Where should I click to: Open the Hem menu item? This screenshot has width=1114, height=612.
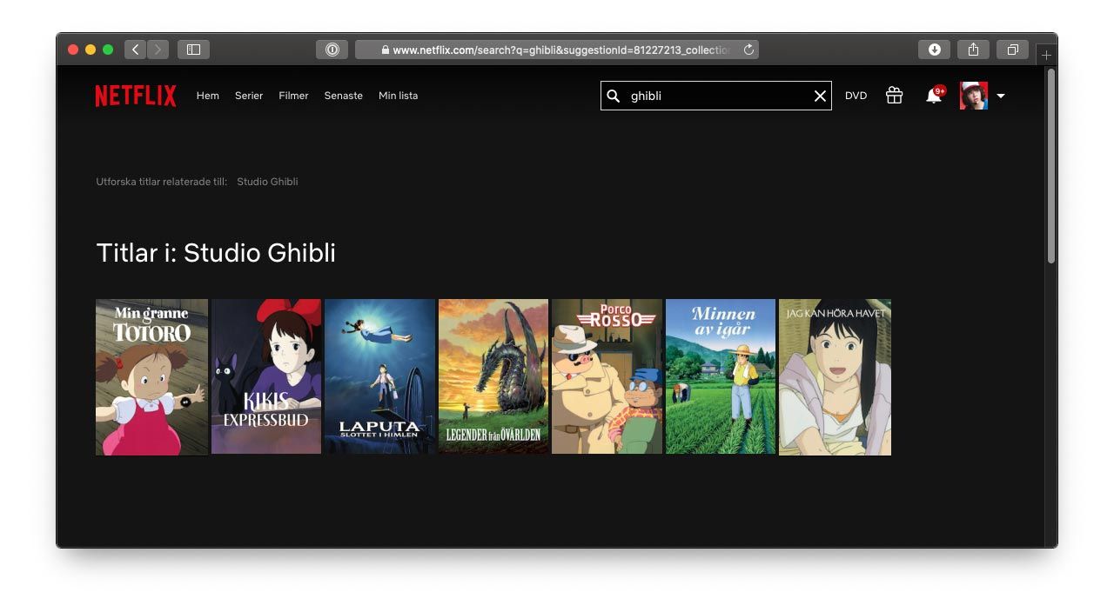point(208,96)
